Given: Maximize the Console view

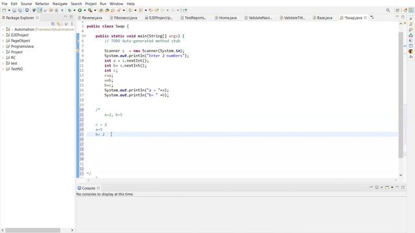Looking at the screenshot, I should 403,187.
